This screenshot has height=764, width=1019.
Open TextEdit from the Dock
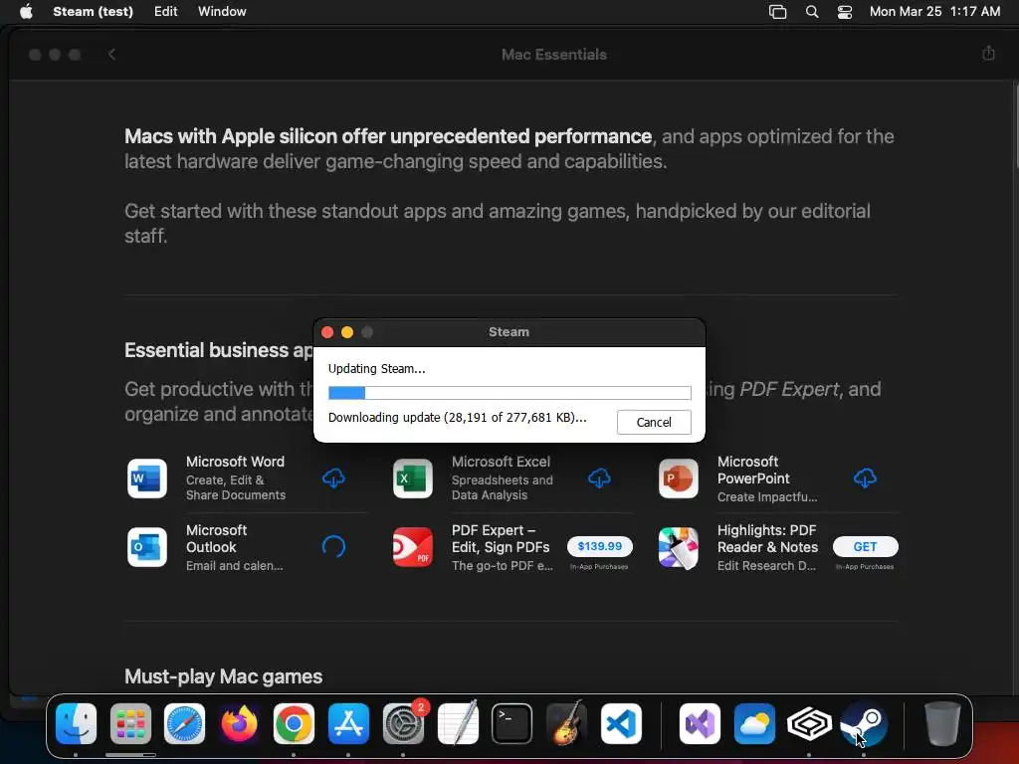(458, 723)
